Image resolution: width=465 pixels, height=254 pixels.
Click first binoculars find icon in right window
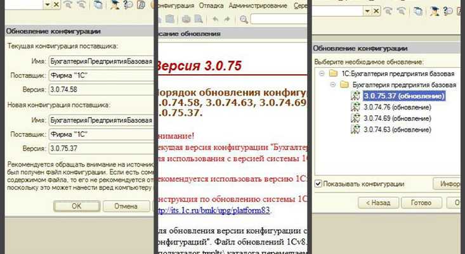point(388,11)
